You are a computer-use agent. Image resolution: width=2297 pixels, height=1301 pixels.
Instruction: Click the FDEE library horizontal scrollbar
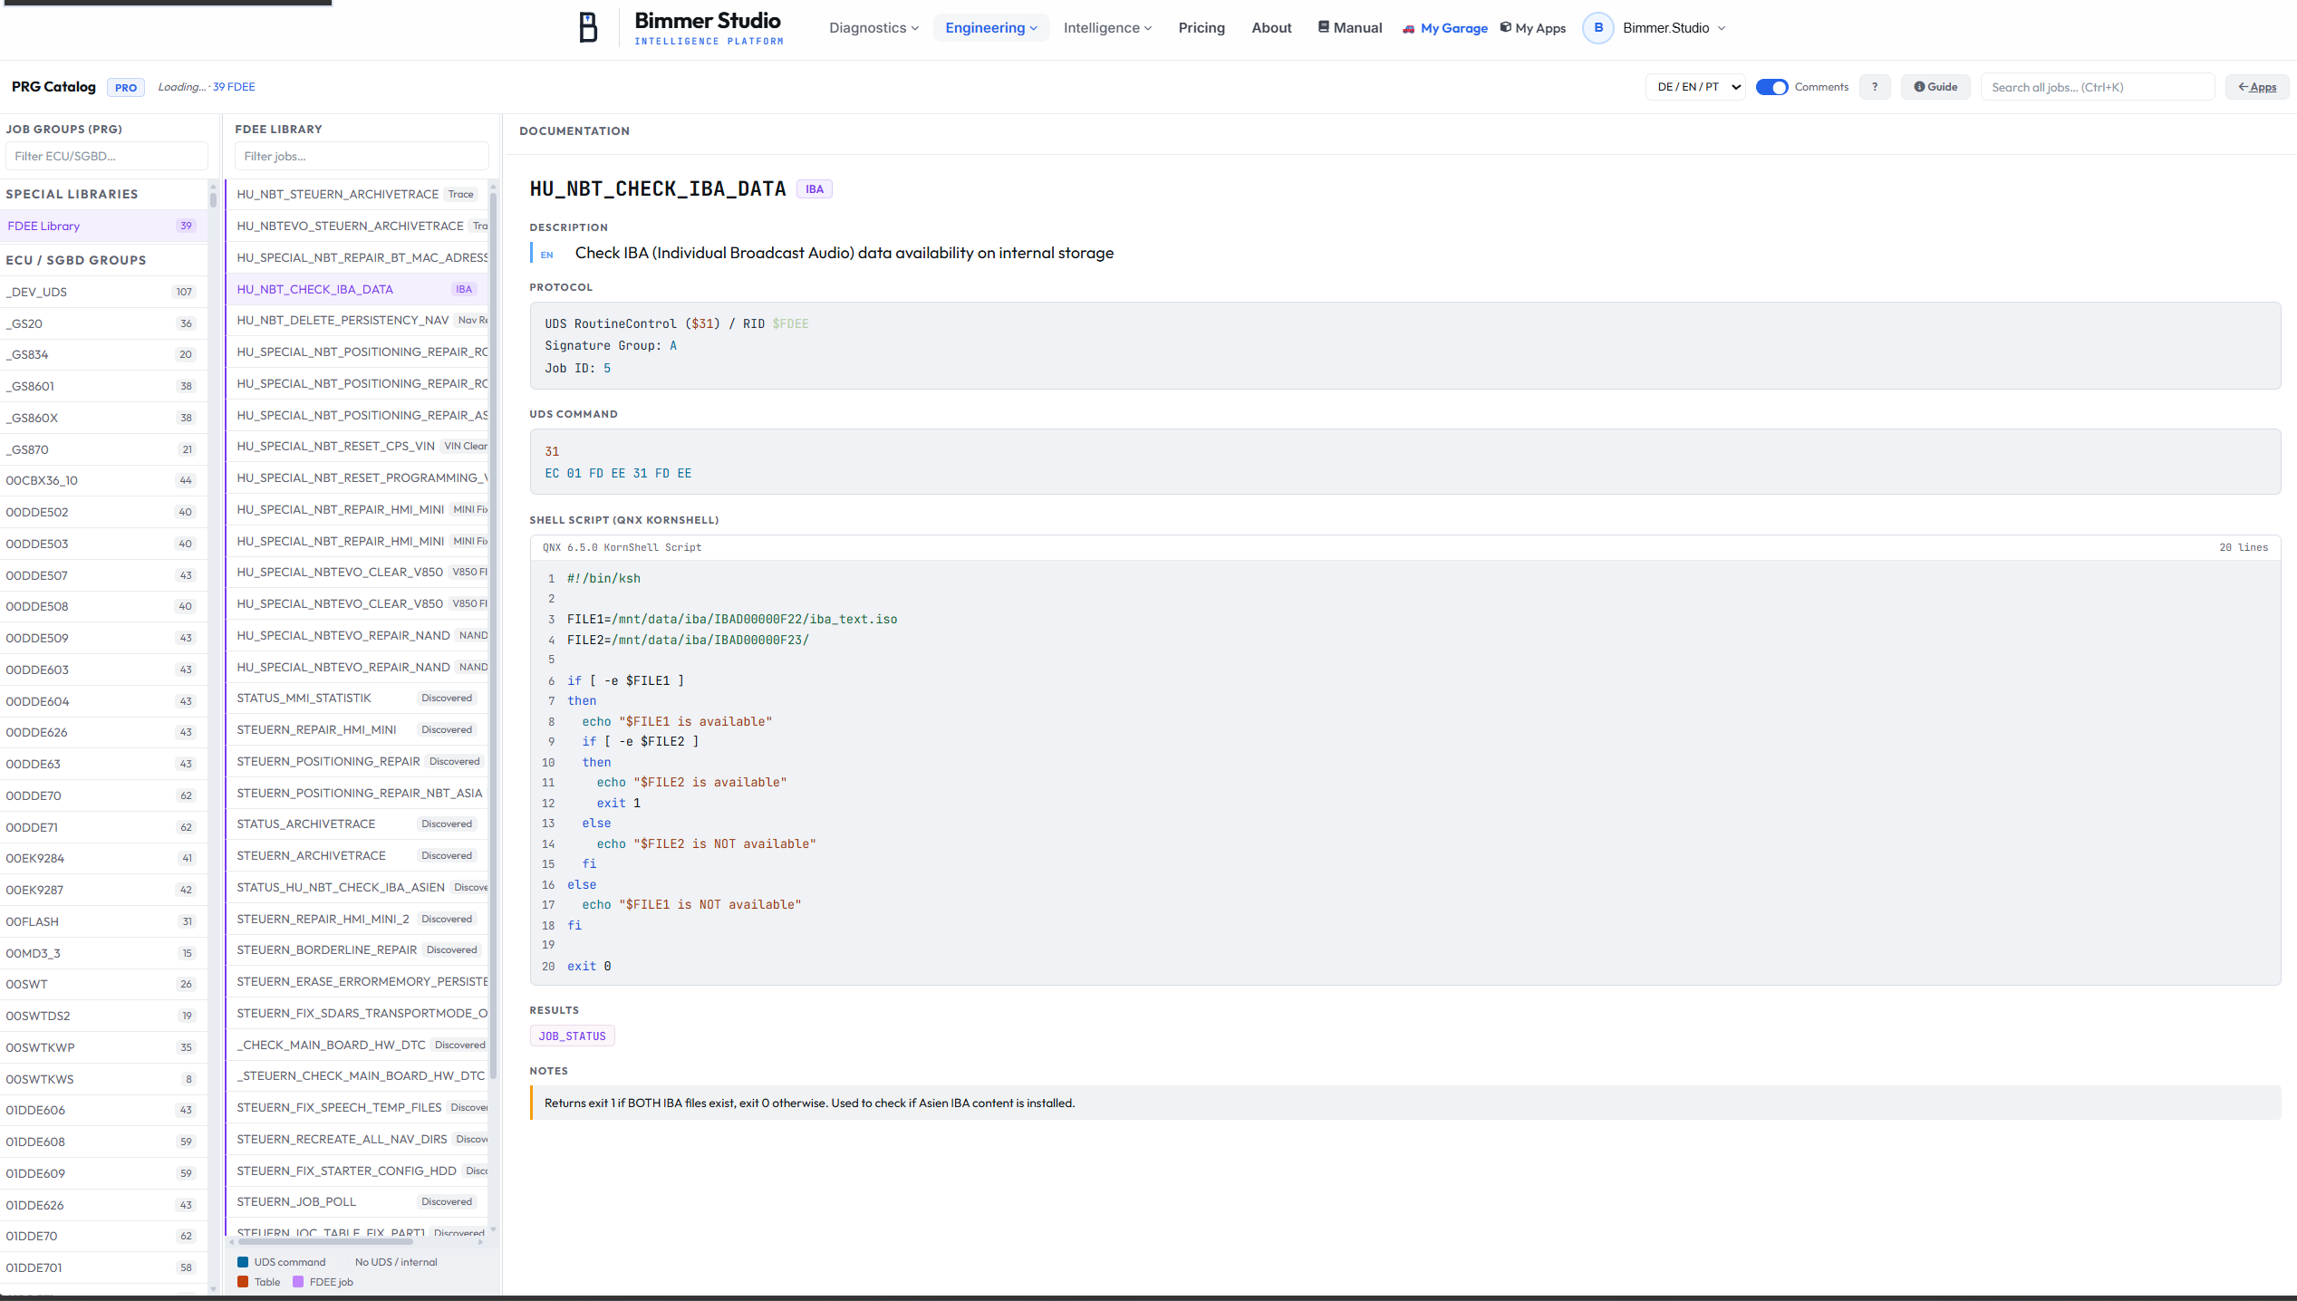click(325, 1242)
